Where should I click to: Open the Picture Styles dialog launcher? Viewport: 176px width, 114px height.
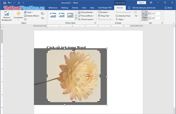pos(95,23)
